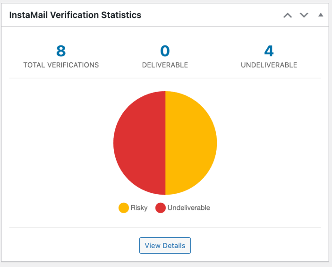Click the Risky legend text
The image size is (332, 267).
[x=139, y=207]
